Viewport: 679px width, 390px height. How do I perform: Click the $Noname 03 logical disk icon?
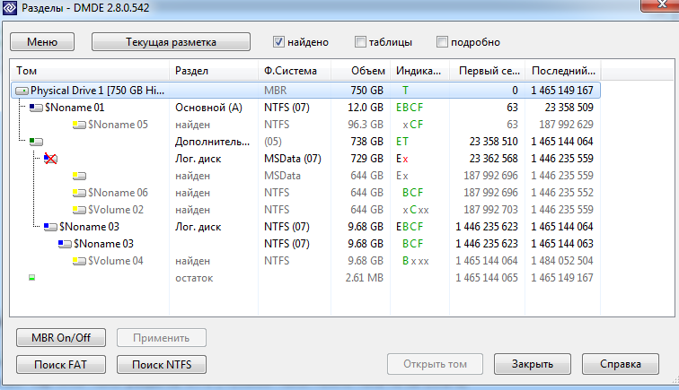point(50,227)
